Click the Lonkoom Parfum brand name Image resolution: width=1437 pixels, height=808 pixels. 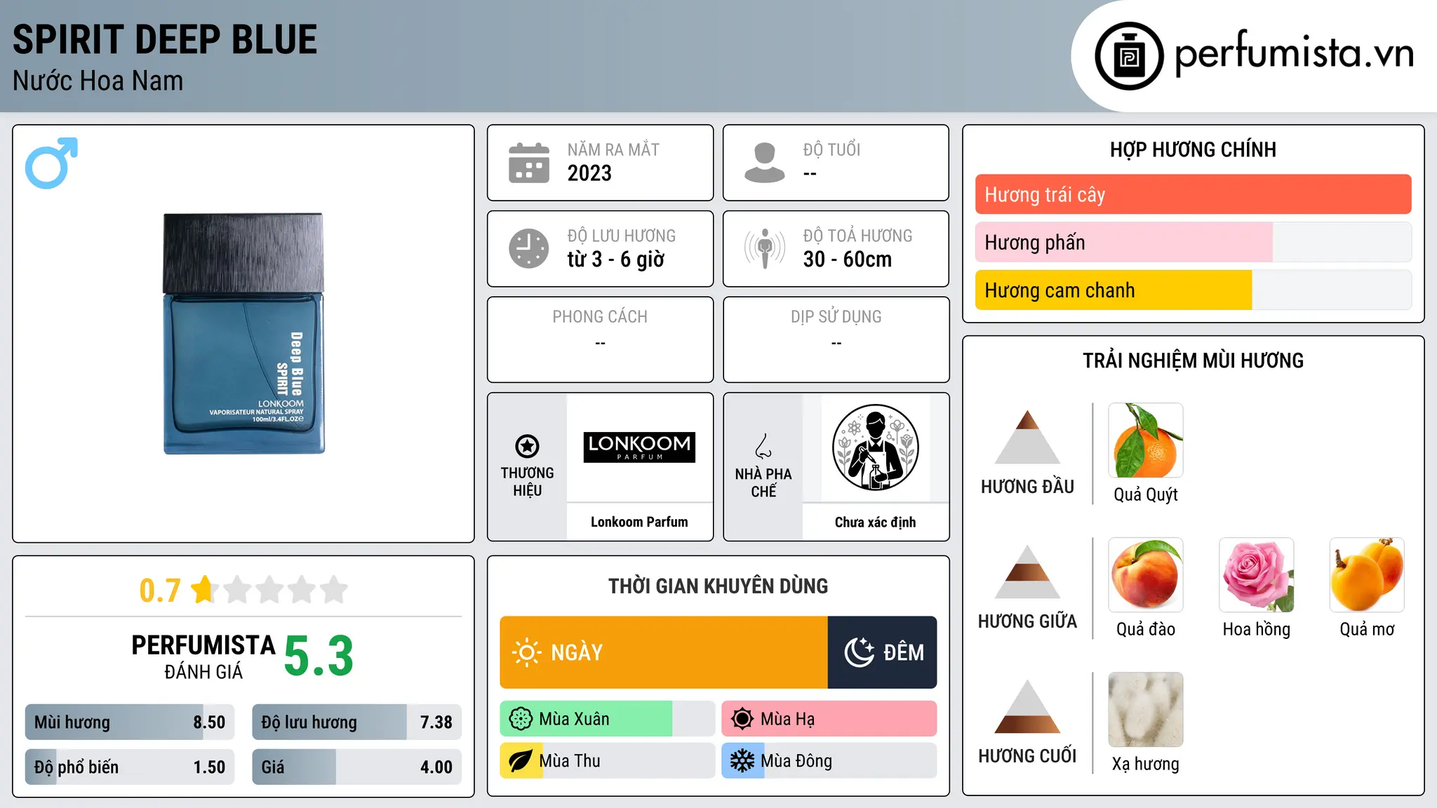pos(639,522)
